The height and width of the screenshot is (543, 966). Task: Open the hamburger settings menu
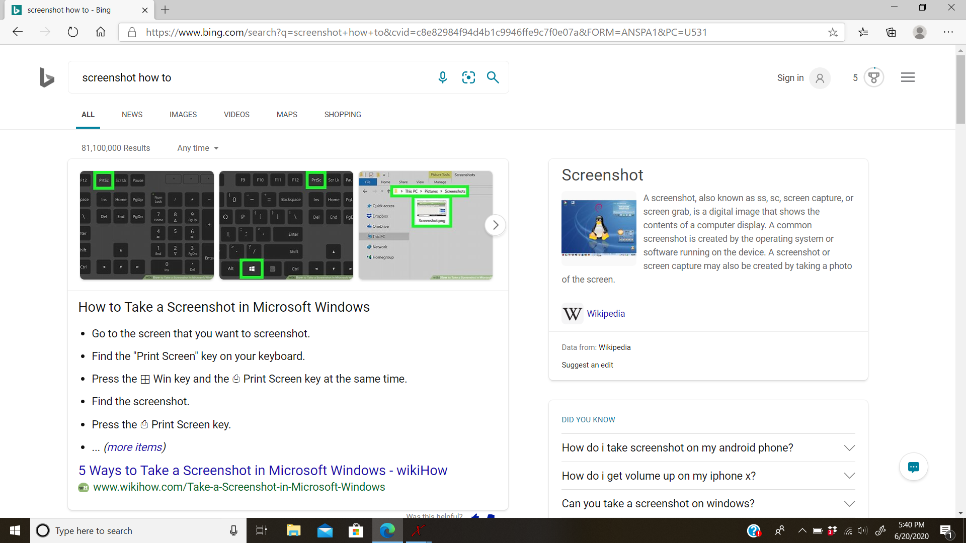point(908,77)
